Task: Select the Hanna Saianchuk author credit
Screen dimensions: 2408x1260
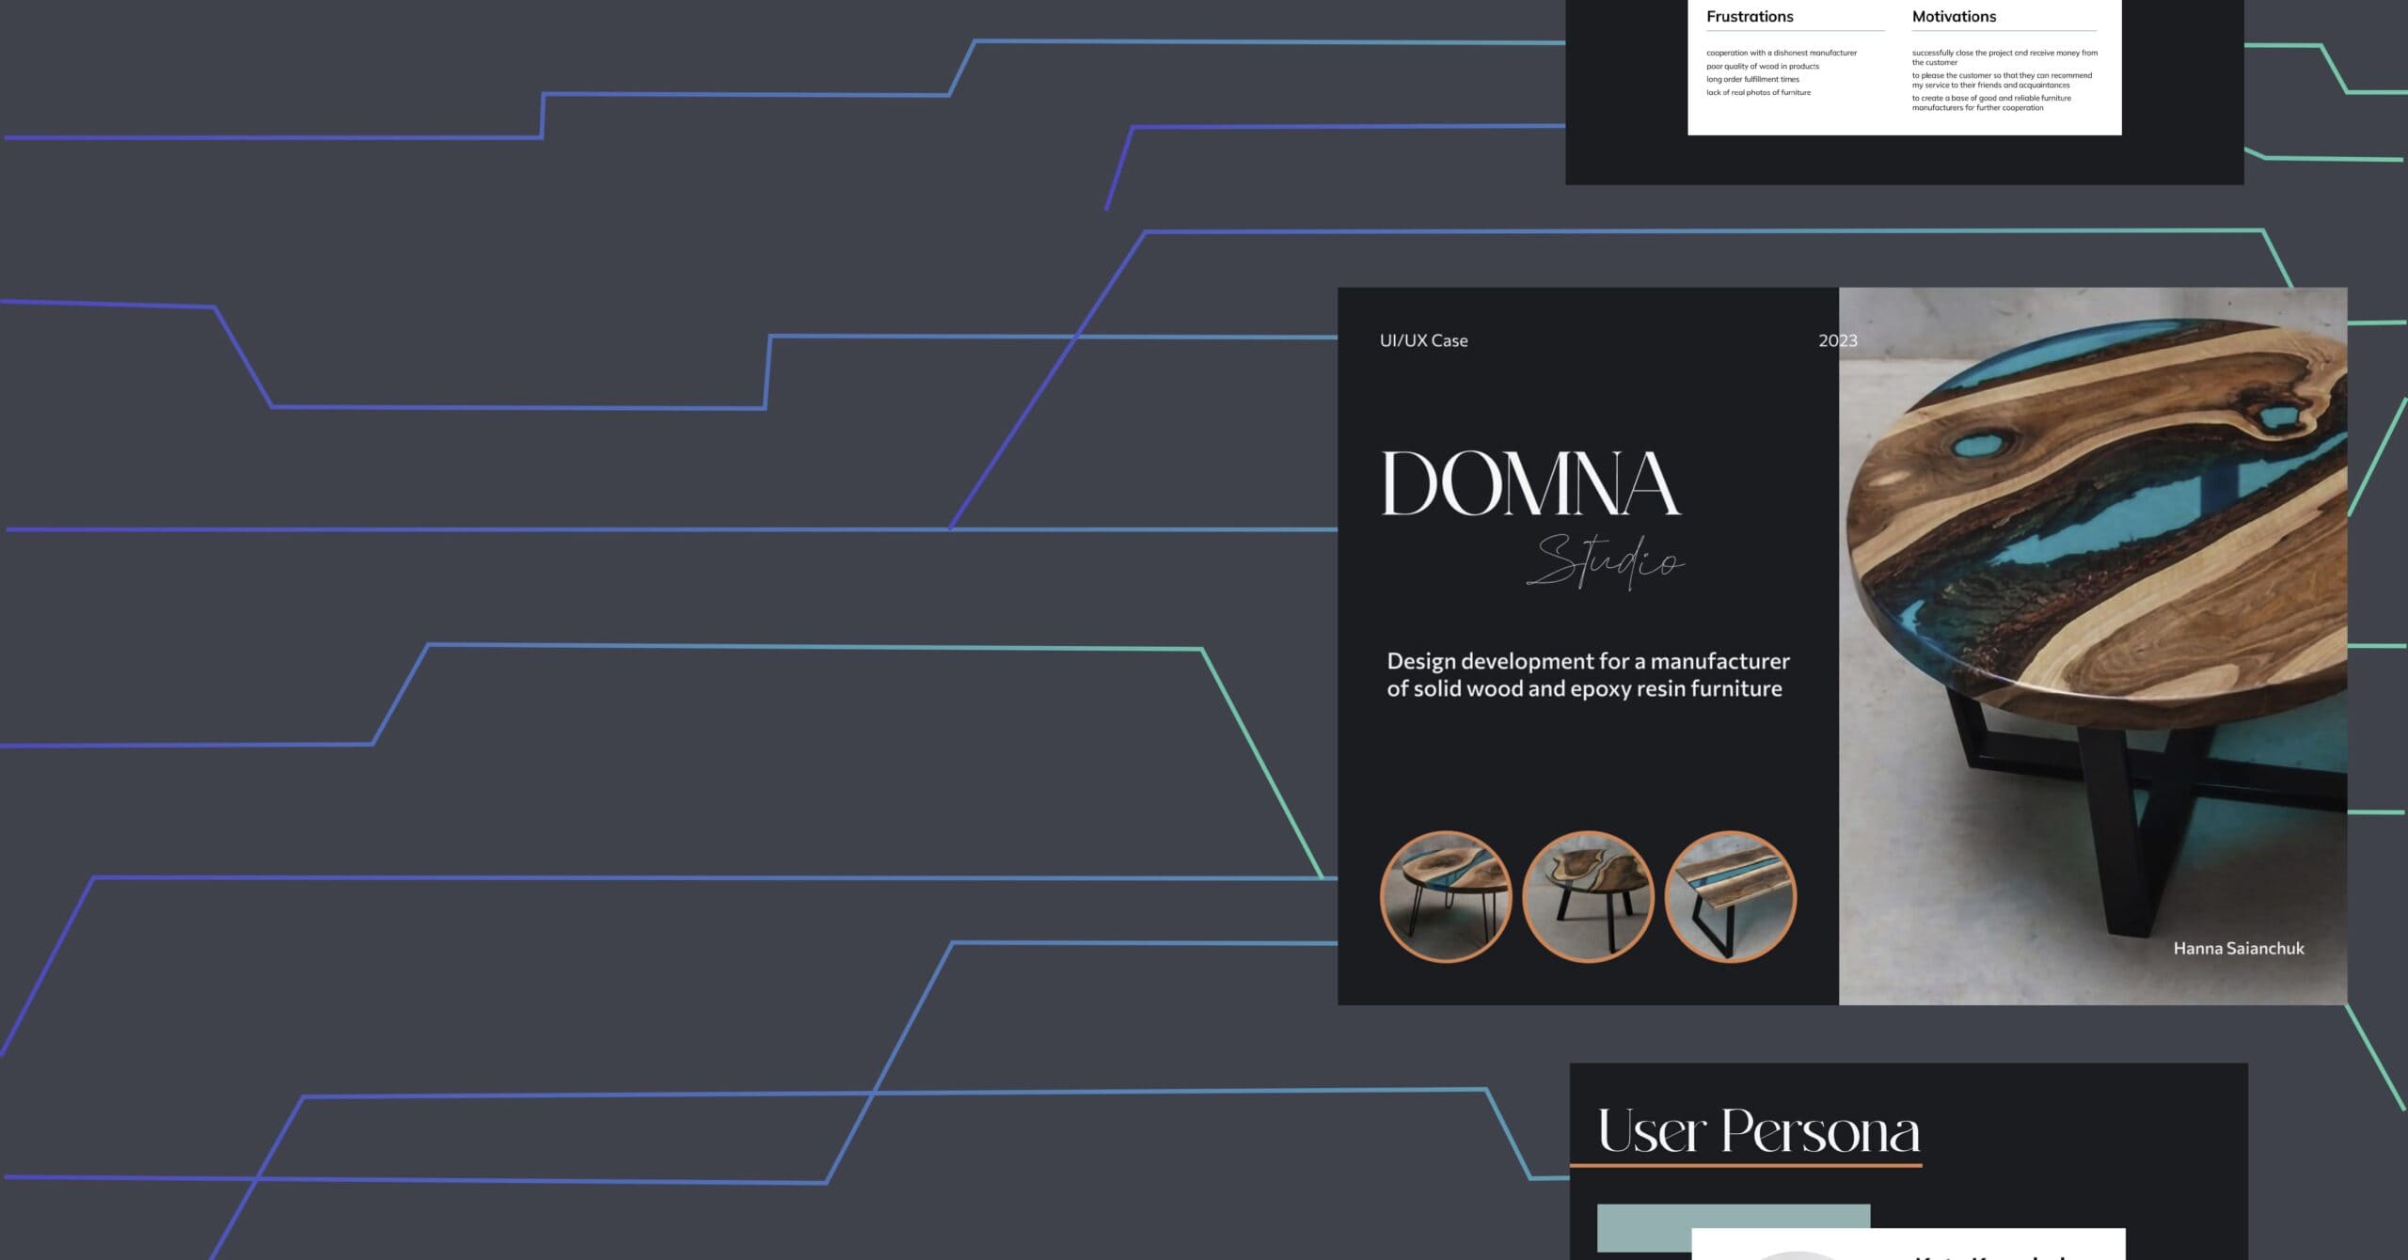Action: point(2239,949)
